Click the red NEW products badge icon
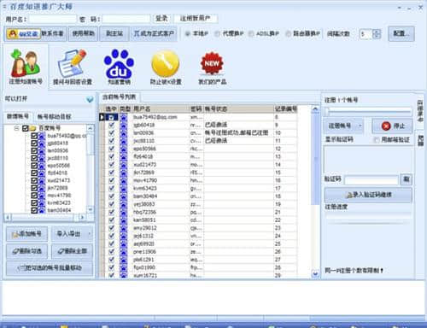This screenshot has width=427, height=328. [x=212, y=63]
